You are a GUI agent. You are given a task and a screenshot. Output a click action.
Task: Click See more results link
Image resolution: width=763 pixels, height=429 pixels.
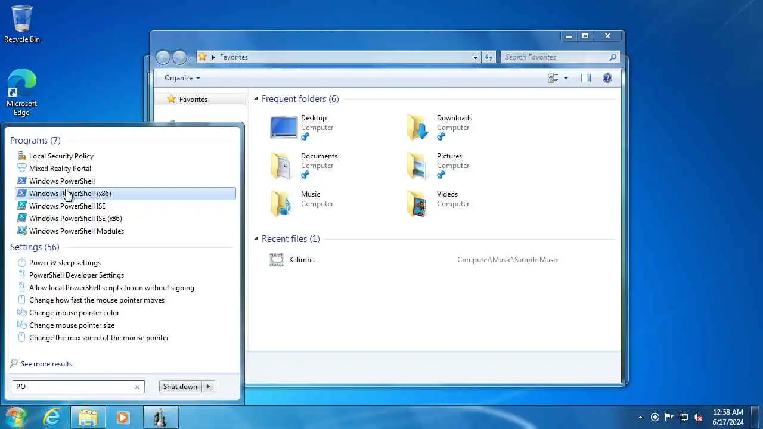point(41,364)
